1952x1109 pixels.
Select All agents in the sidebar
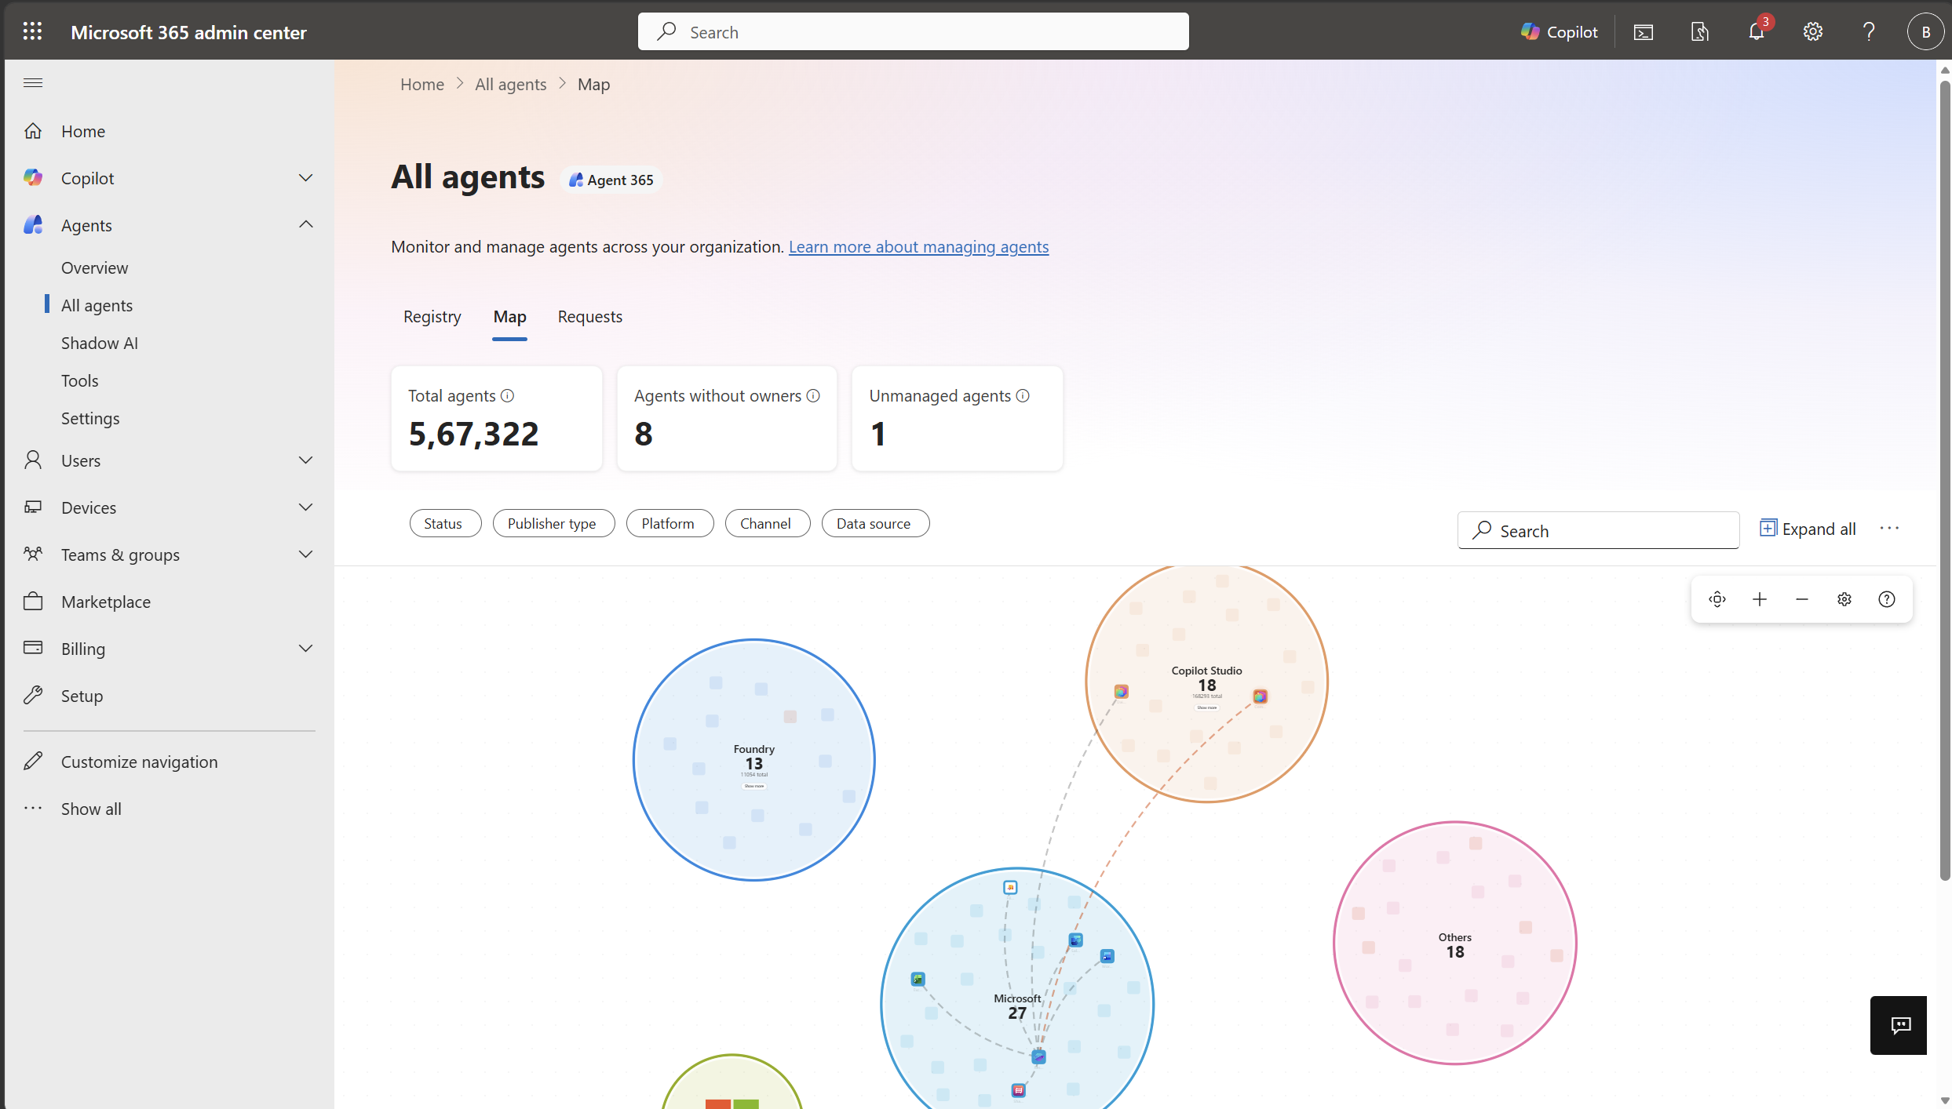point(97,305)
